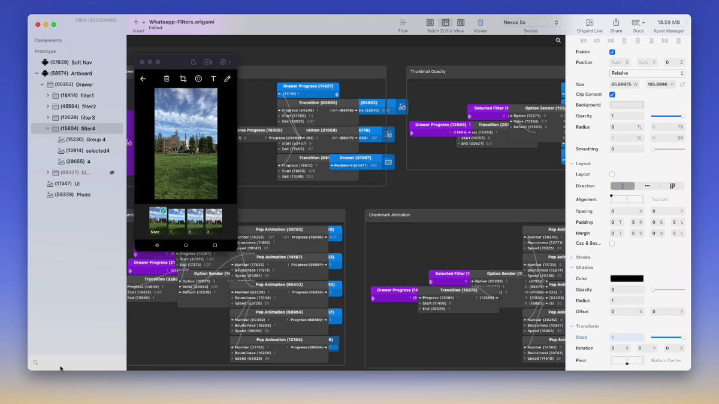Toggle hidden layer eye icon in layers list
This screenshot has height=404, width=719.
[111, 172]
